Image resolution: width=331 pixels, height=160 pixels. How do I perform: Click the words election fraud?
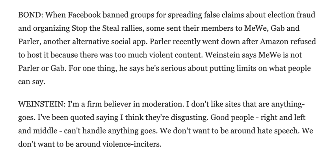click(x=291, y=15)
